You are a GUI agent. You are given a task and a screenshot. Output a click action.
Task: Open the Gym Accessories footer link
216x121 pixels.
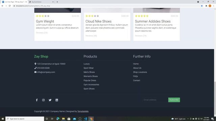tap(91, 84)
